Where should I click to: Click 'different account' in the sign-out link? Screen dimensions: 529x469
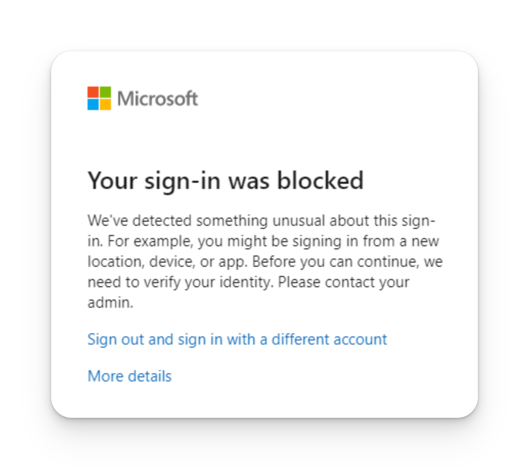[329, 339]
